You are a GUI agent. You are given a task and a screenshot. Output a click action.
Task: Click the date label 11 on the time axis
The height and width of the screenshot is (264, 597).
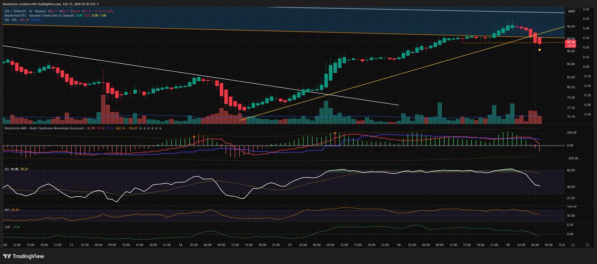(x=71, y=245)
